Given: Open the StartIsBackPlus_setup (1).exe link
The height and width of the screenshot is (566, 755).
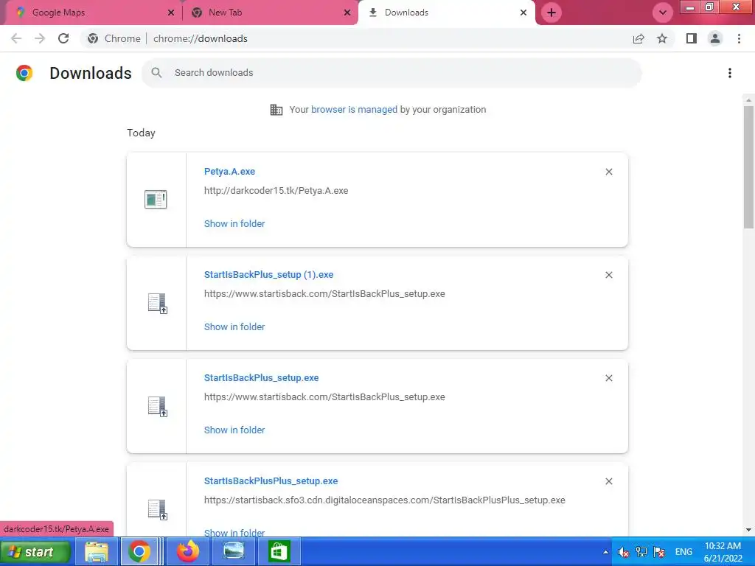Looking at the screenshot, I should point(268,275).
